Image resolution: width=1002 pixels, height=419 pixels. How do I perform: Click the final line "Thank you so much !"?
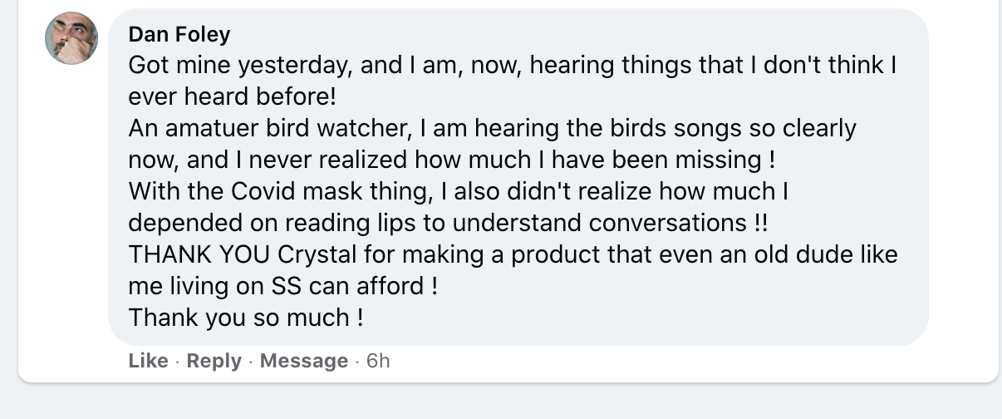[246, 318]
